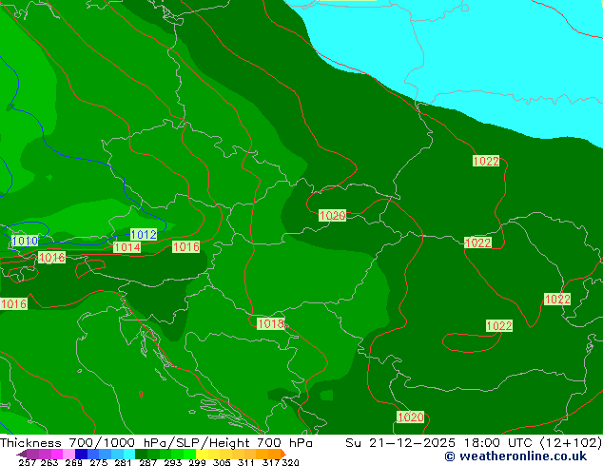
Task: Click the legend value 281
Action: [123, 462]
